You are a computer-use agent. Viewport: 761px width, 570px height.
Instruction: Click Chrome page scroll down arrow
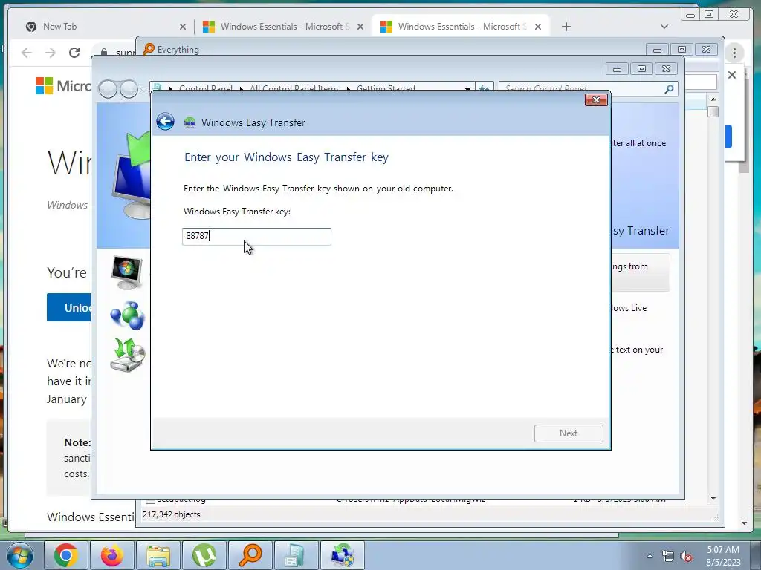[x=745, y=523]
